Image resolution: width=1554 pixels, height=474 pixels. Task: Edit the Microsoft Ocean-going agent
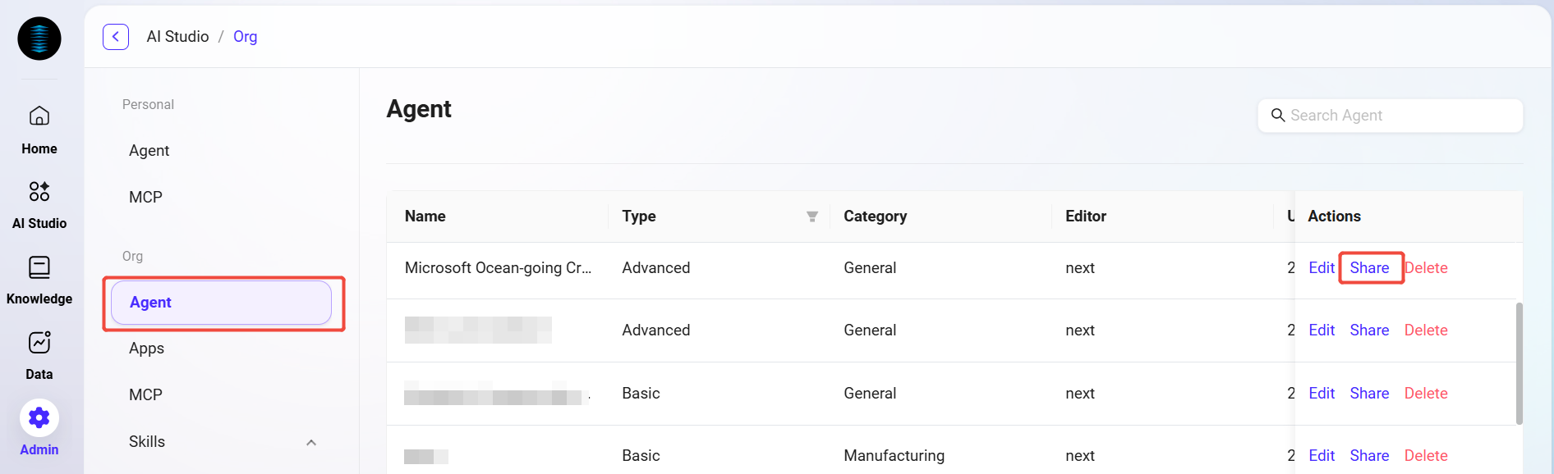[x=1321, y=268]
